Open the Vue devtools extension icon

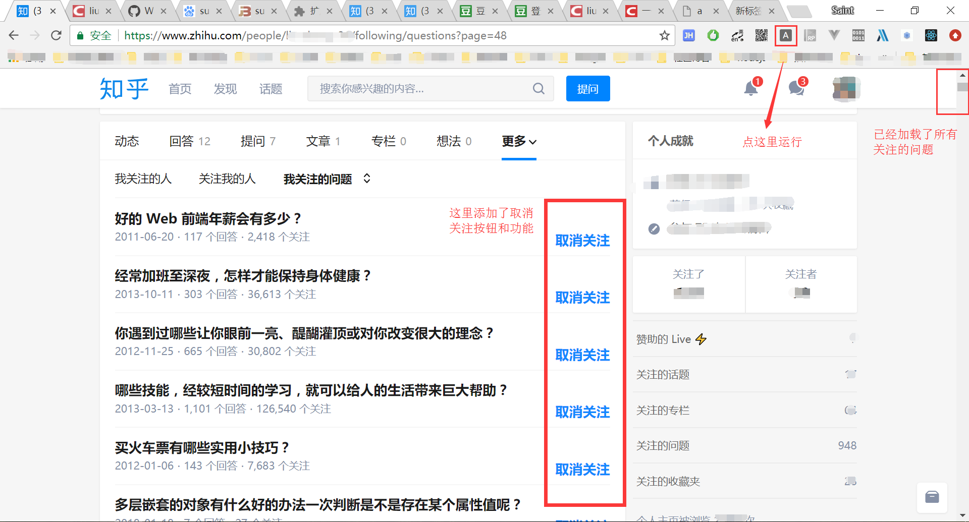point(834,35)
